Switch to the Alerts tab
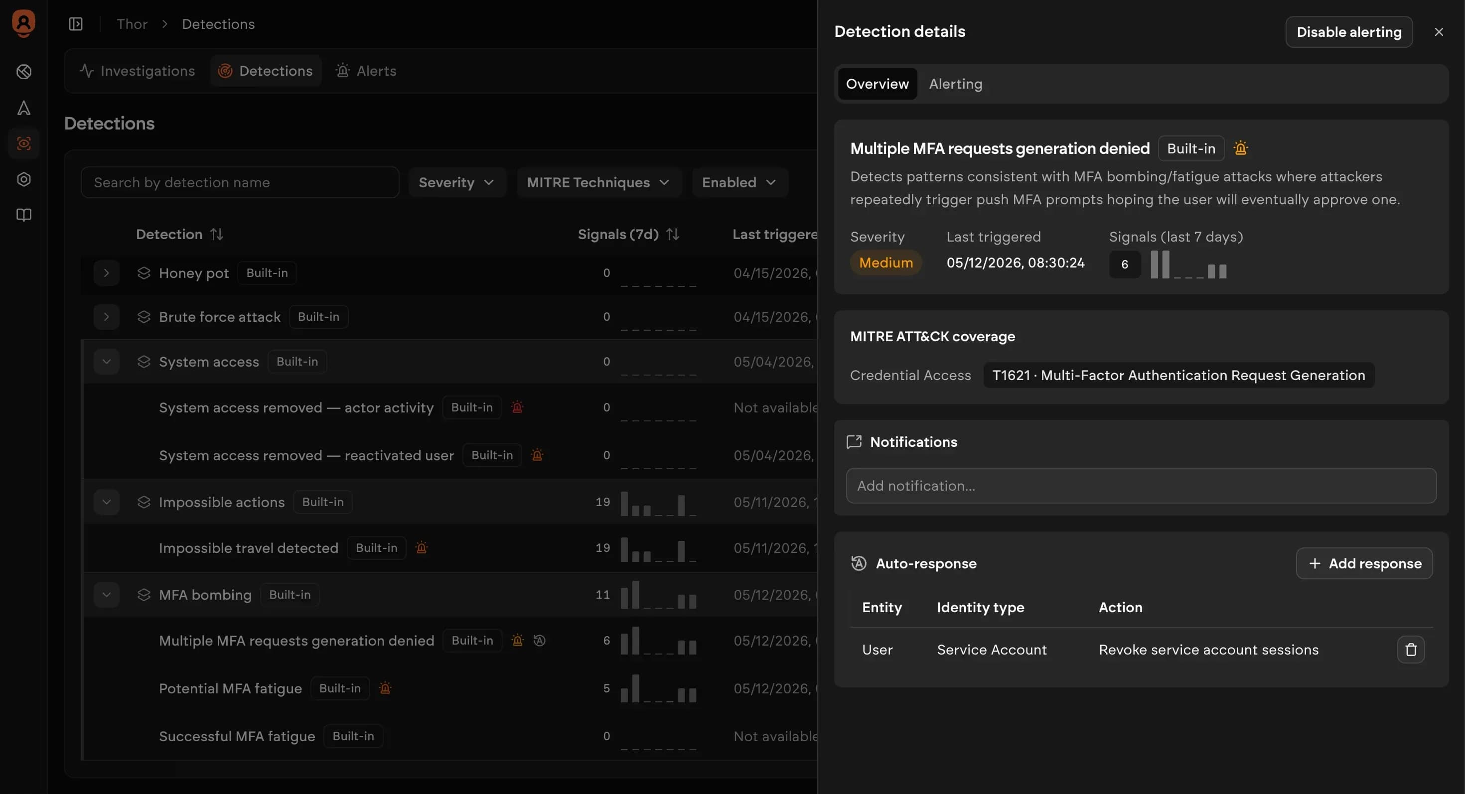Viewport: 1465px width, 794px height. (x=366, y=70)
